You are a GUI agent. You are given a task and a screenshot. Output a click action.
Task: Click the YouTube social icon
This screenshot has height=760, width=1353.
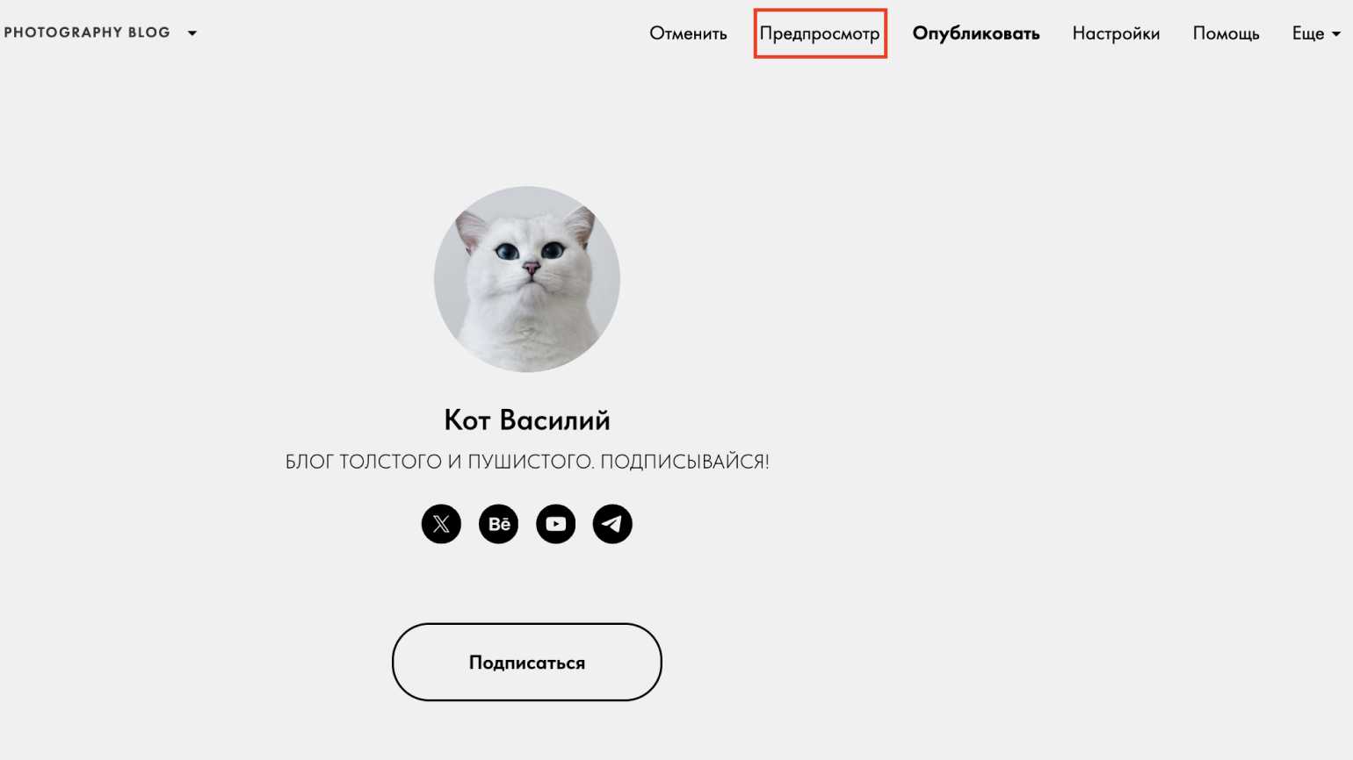click(x=555, y=524)
